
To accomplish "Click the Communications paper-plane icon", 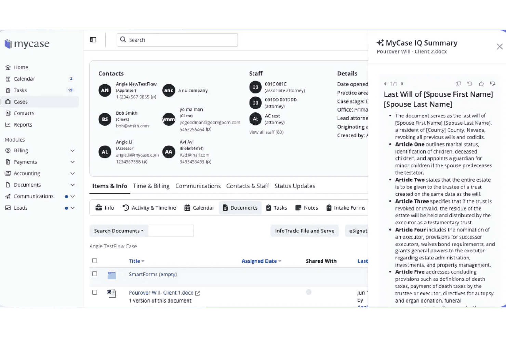I will click(8, 196).
